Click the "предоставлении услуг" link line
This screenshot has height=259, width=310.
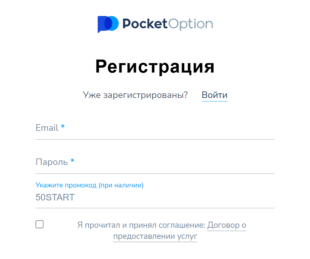pyautogui.click(x=155, y=237)
